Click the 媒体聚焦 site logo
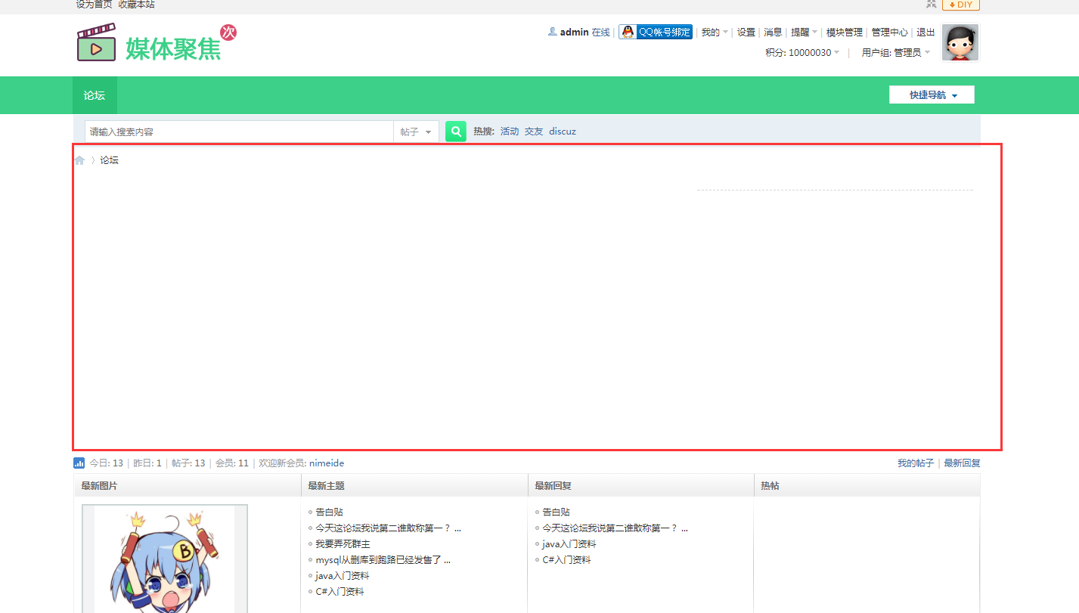 [x=157, y=43]
